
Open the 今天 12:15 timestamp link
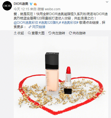coord(21,9)
